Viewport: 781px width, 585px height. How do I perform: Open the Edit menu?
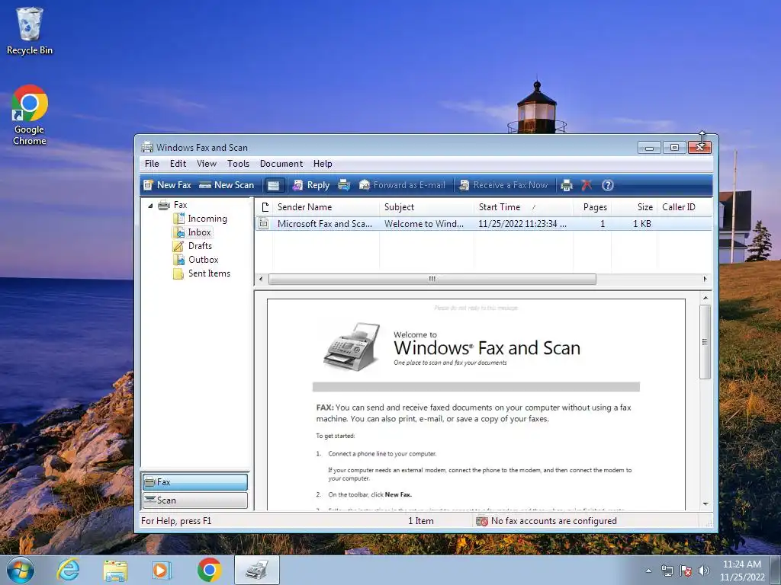(178, 164)
